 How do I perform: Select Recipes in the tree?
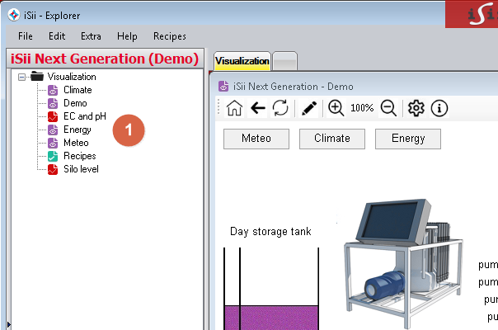click(80, 156)
